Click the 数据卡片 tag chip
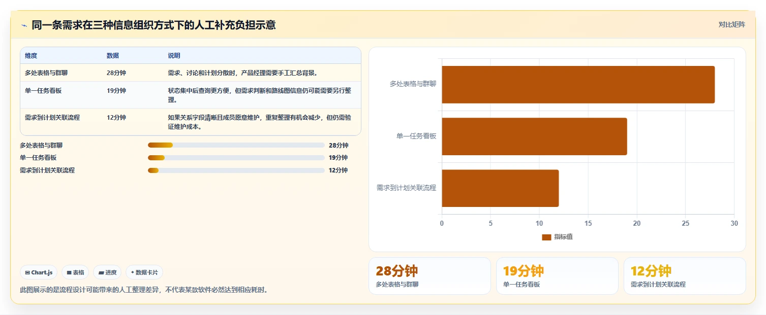 [x=144, y=272]
